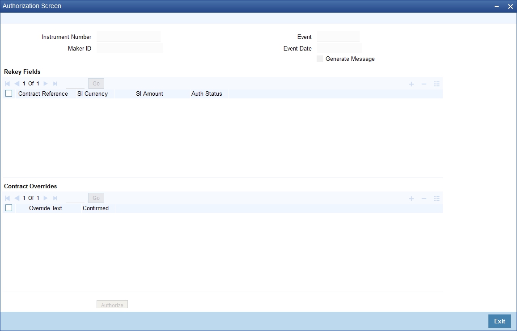Click the Go button in Rekey Fields
The height and width of the screenshot is (331, 517).
[96, 84]
